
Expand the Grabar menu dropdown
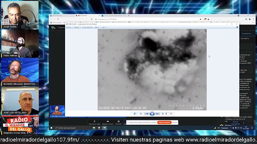coord(97,28)
